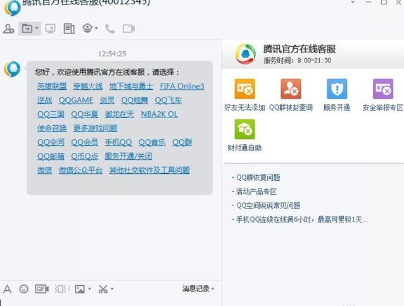
Task: Open the emoji smiley picker
Action: pyautogui.click(x=24, y=289)
